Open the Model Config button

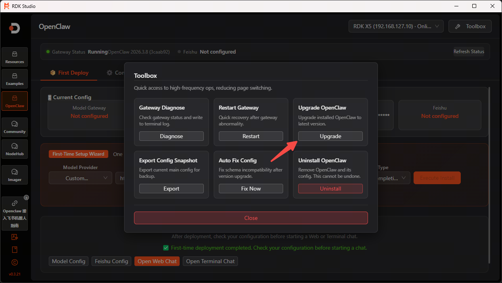[69, 261]
